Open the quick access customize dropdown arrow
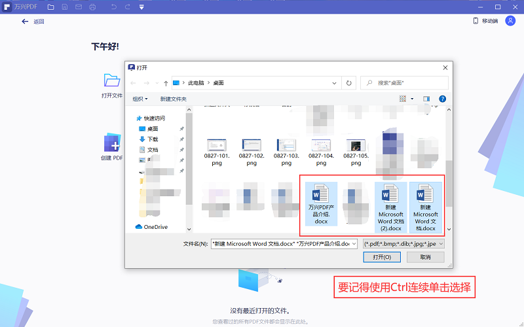Viewport: 524px width, 327px height. (141, 7)
